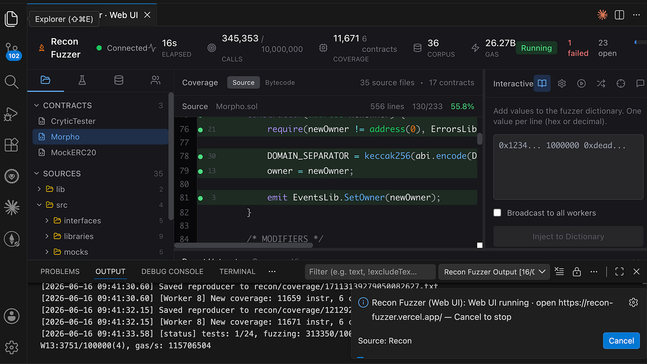Click the orange Claude icon in title bar
Viewport: 647px width, 364px height.
click(x=603, y=15)
